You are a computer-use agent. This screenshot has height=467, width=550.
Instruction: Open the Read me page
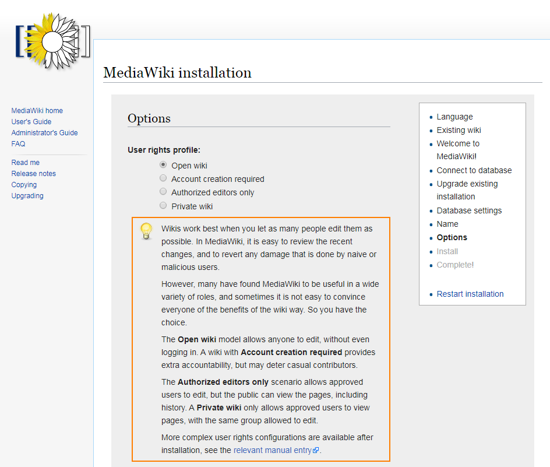pos(25,163)
